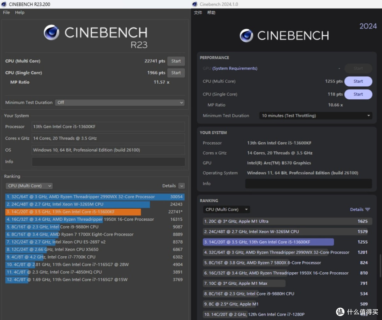Select Apple M1 Max row in 2024 ranking

(x=287, y=284)
